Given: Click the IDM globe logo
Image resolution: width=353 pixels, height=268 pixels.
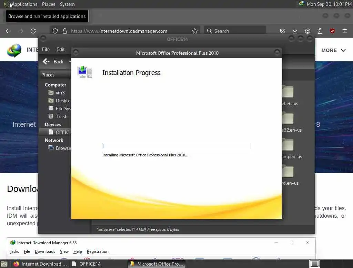Looking at the screenshot, I should click(x=14, y=50).
